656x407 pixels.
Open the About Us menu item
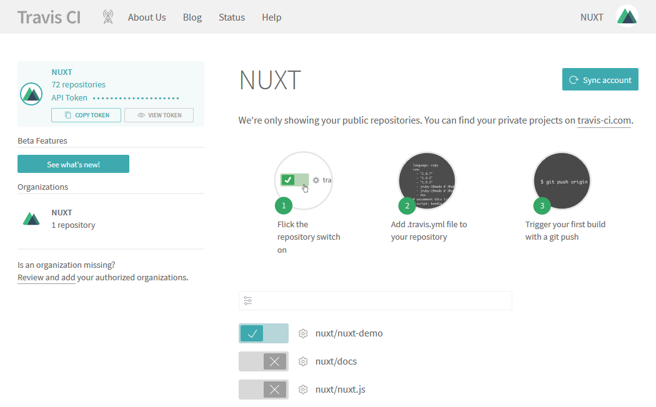point(147,17)
